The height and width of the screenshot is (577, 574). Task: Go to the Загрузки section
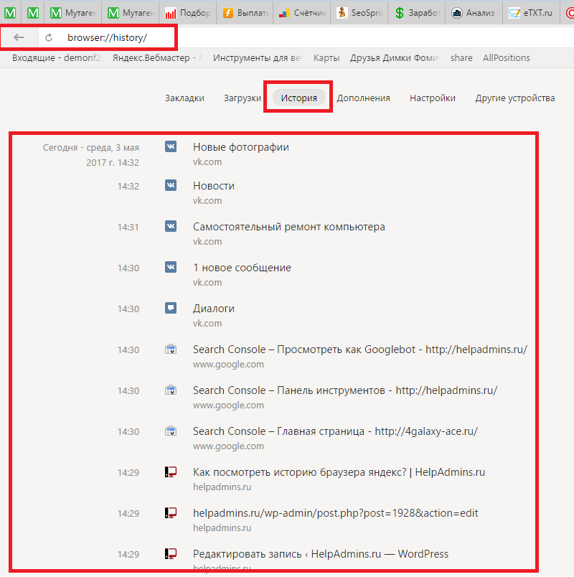(x=242, y=98)
